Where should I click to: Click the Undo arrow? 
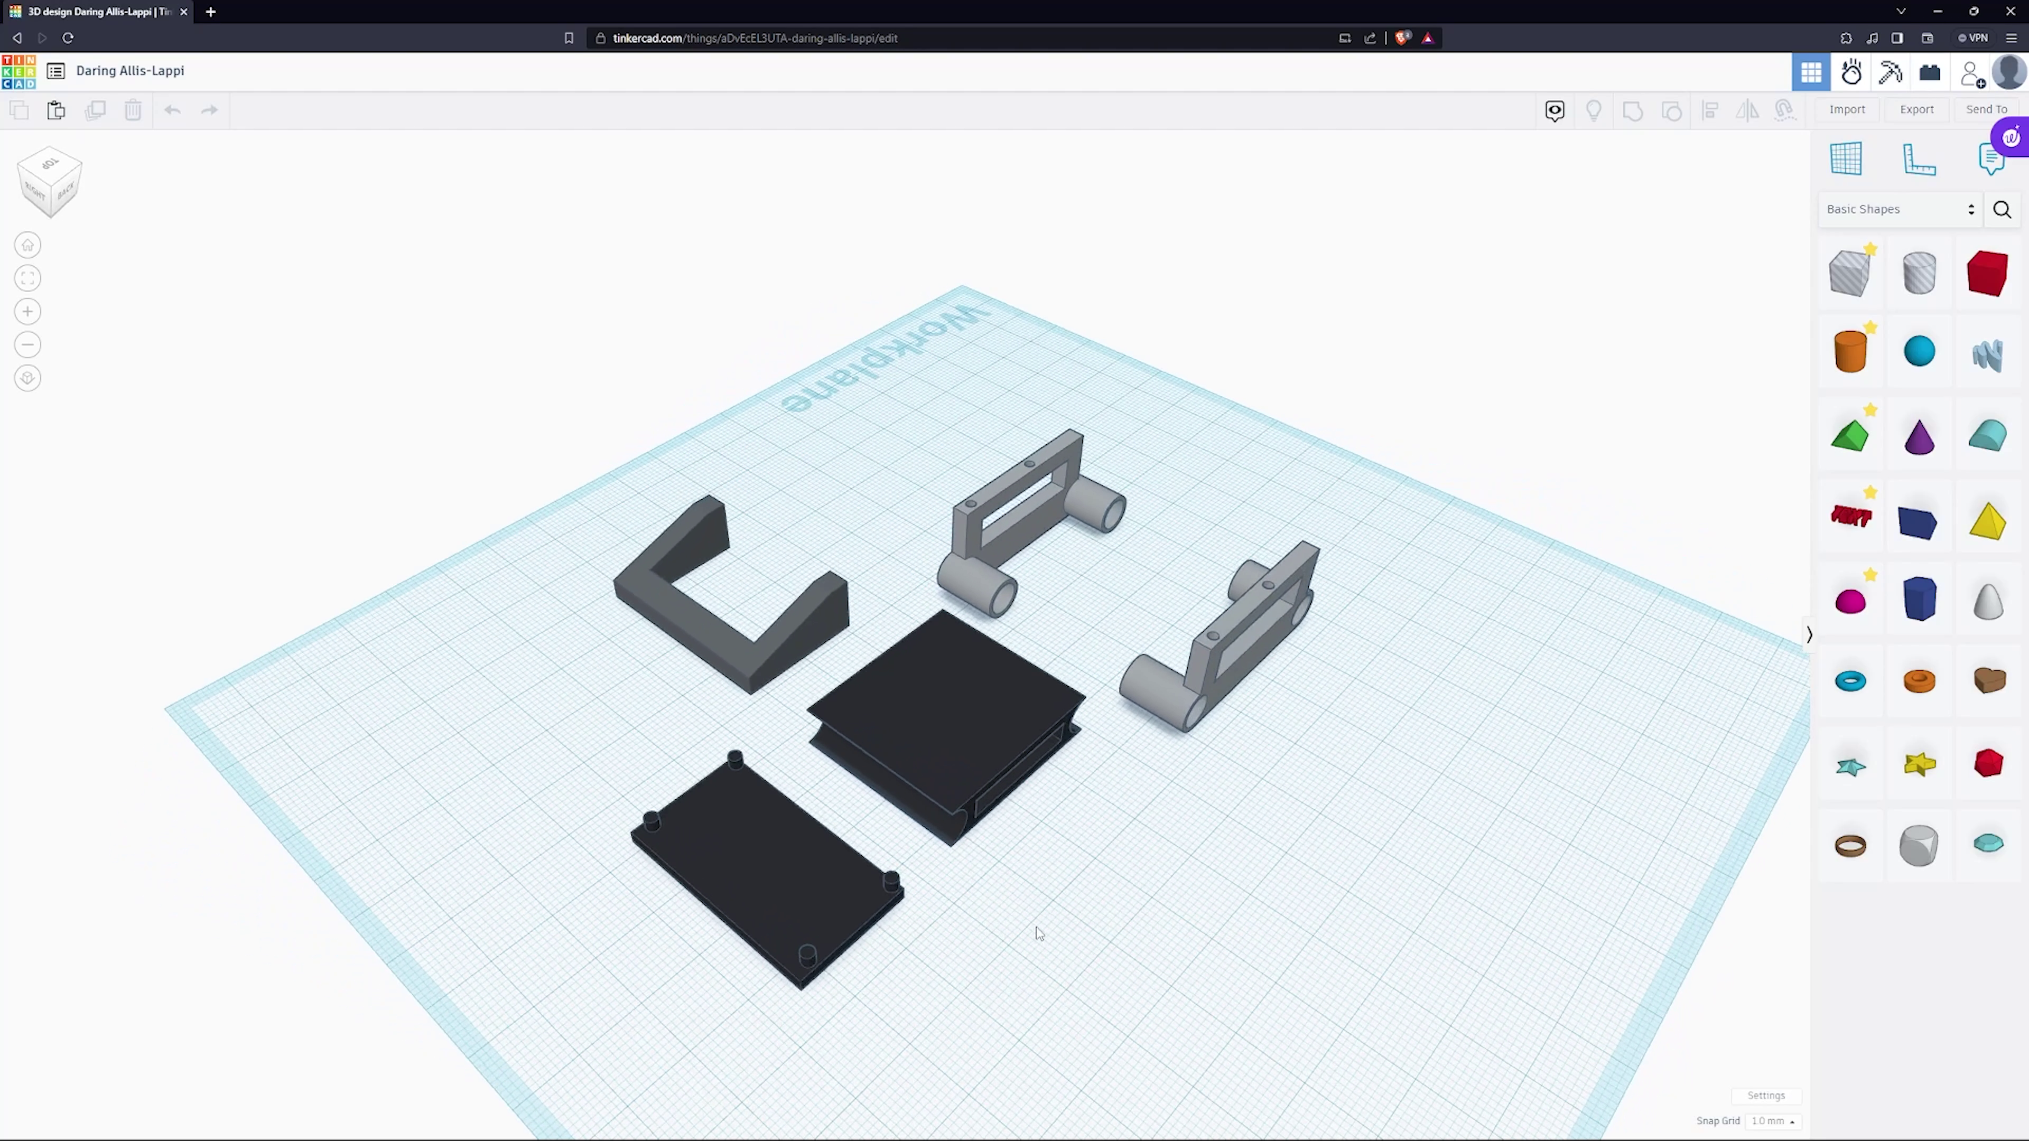point(172,110)
